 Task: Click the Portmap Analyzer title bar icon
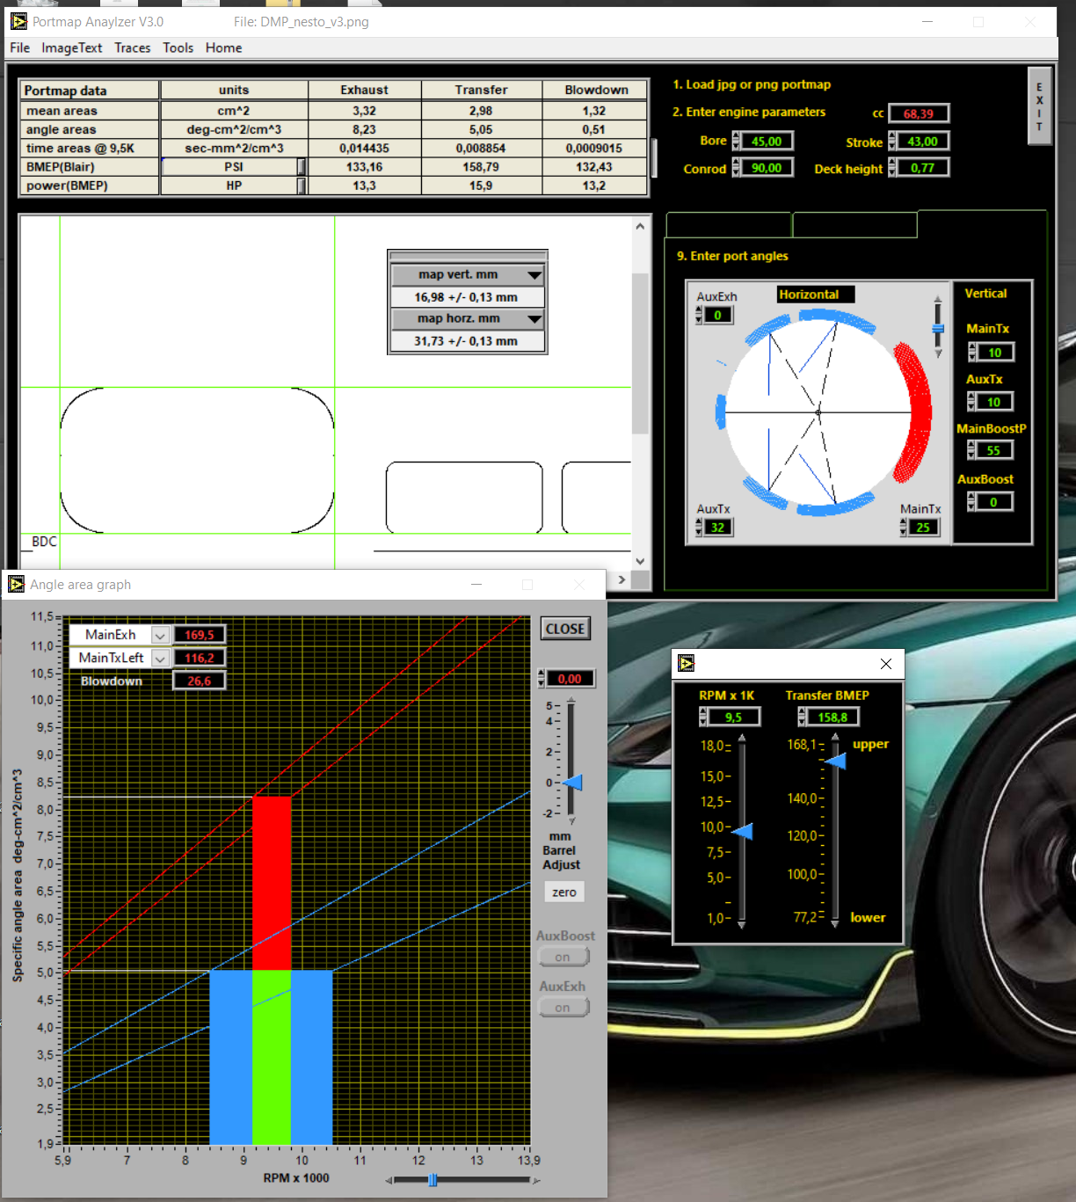coord(18,21)
